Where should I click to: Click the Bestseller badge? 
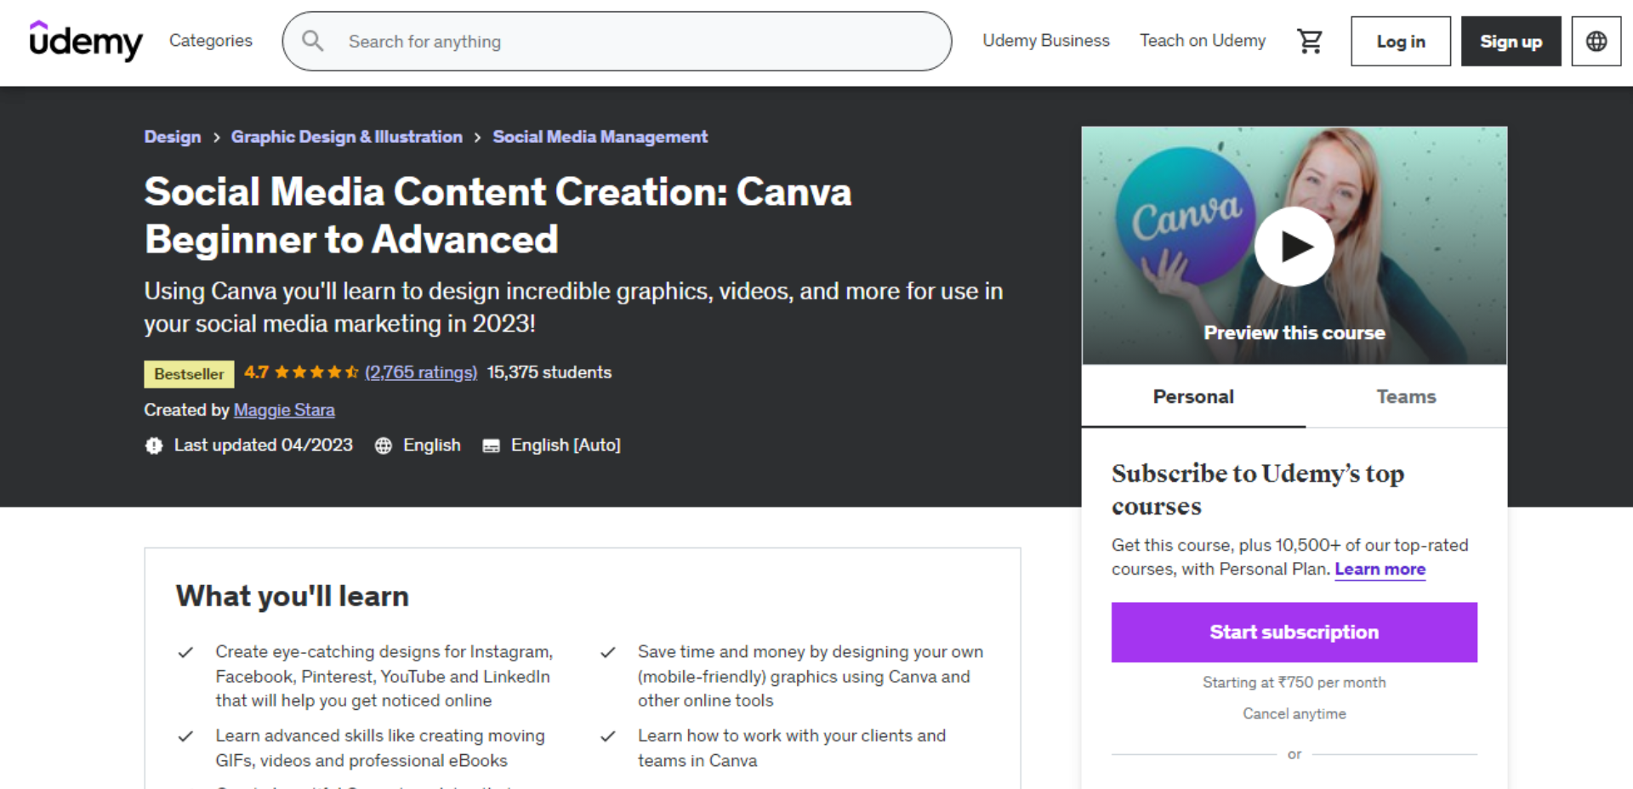189,374
